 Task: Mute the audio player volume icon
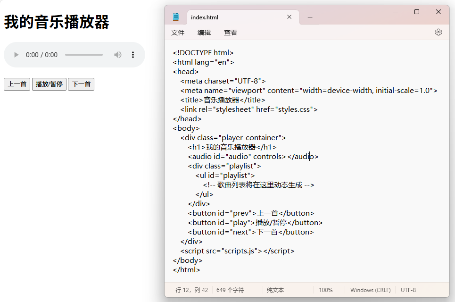click(x=117, y=55)
